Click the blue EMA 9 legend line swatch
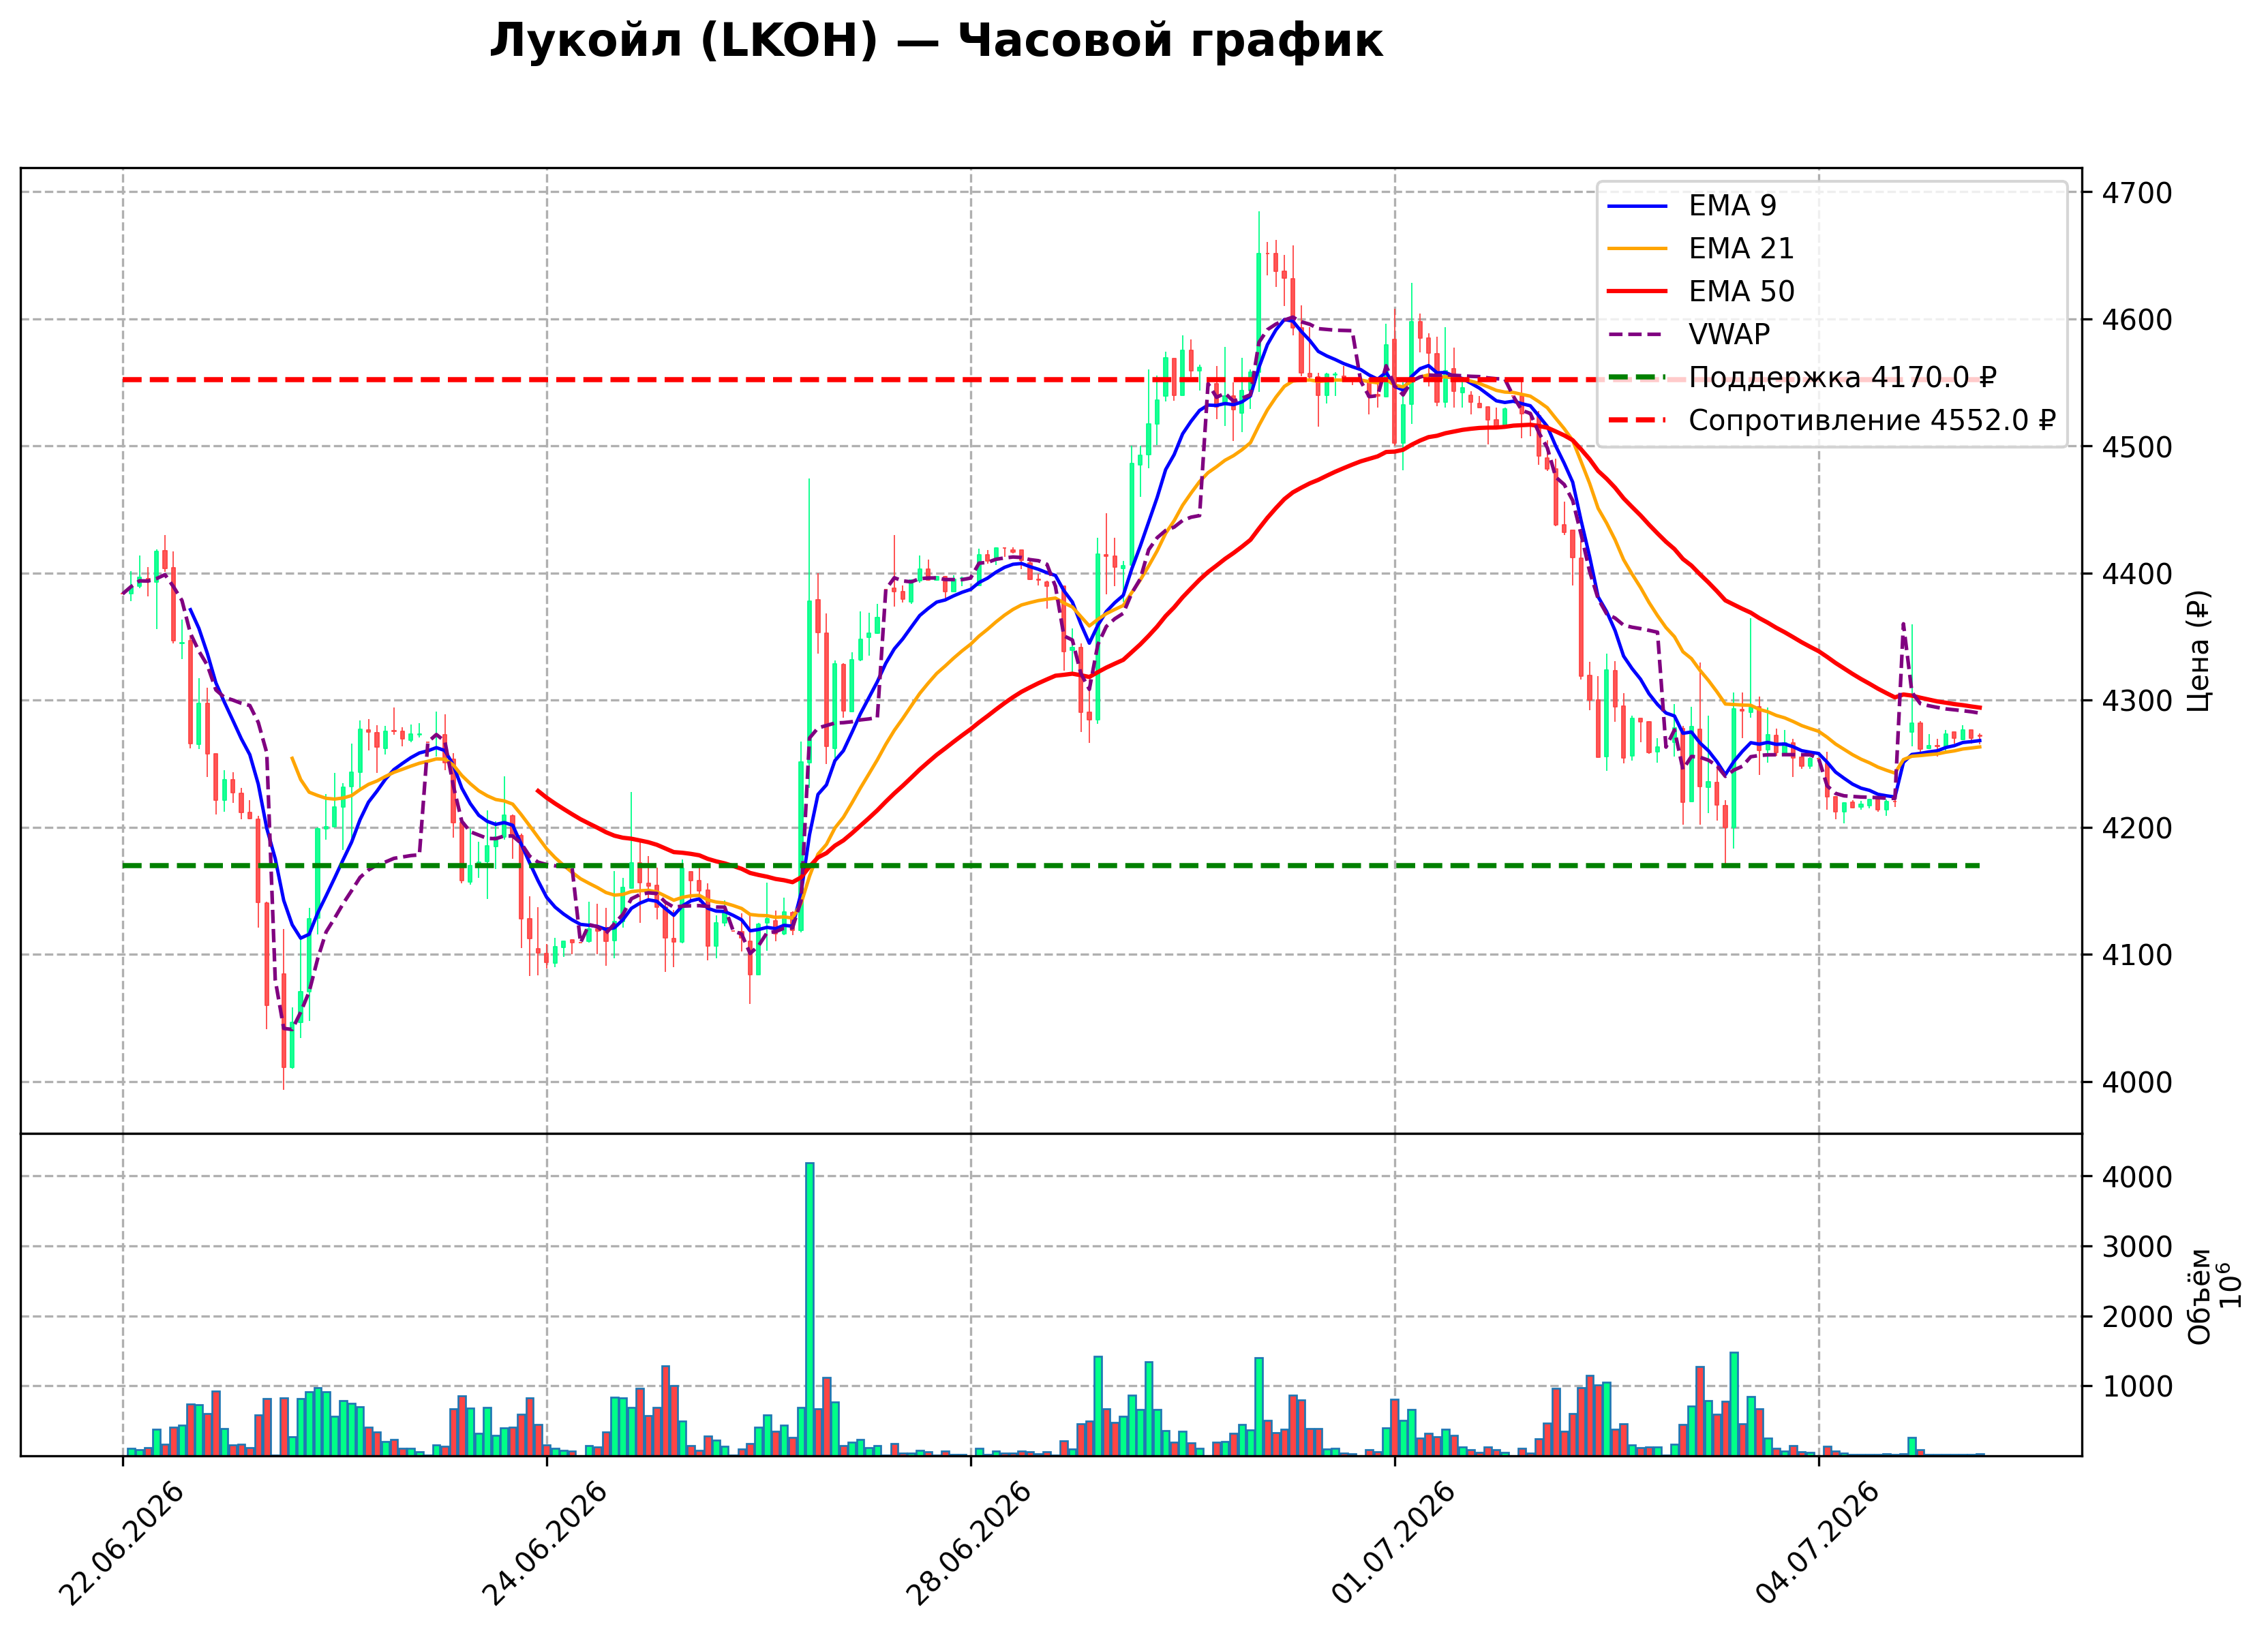Viewport: 2268px width, 1631px height. [x=1637, y=206]
